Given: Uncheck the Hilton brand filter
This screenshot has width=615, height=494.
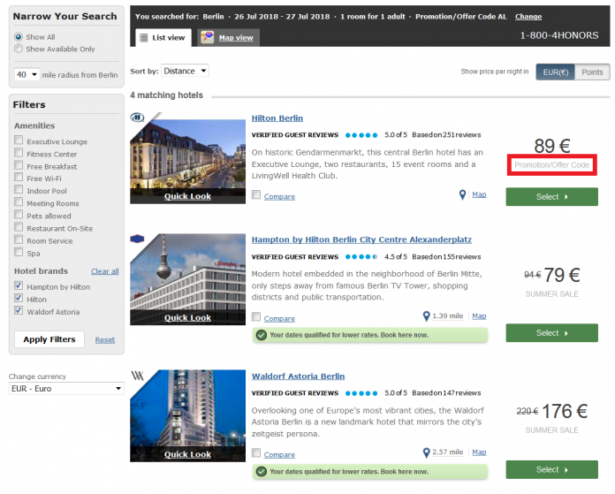Looking at the screenshot, I should point(19,298).
